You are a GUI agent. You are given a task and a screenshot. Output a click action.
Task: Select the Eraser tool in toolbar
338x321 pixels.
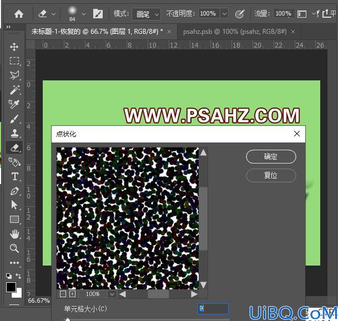pos(14,147)
